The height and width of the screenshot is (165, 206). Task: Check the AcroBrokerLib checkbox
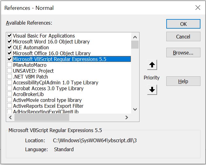10,94
